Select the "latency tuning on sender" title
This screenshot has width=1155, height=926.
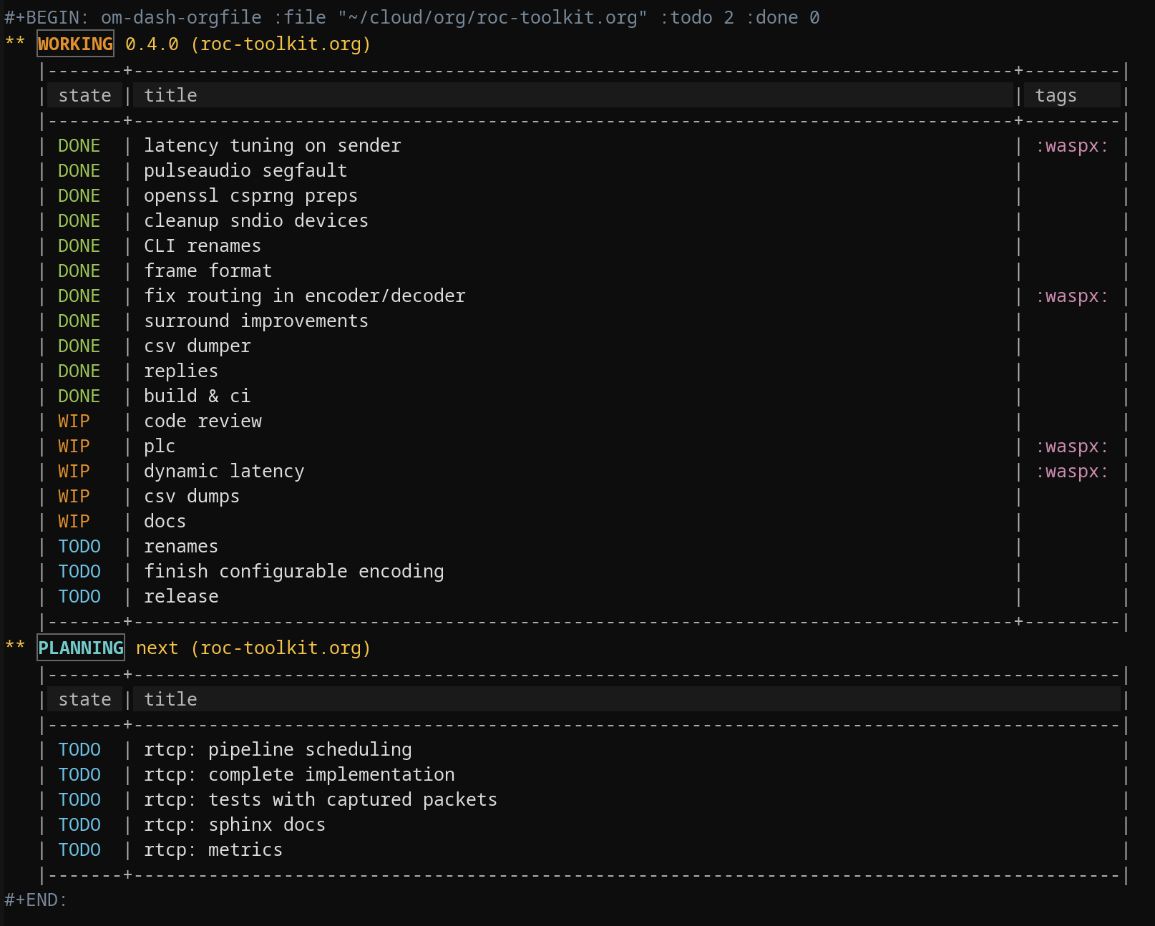pos(273,146)
